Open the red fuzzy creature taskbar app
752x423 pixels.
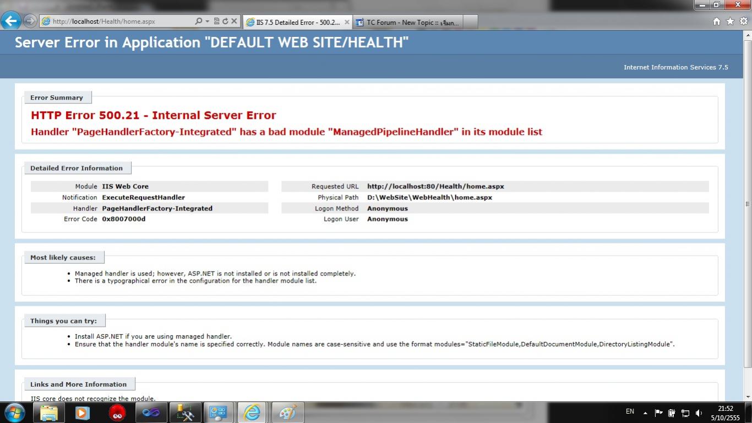[117, 412]
